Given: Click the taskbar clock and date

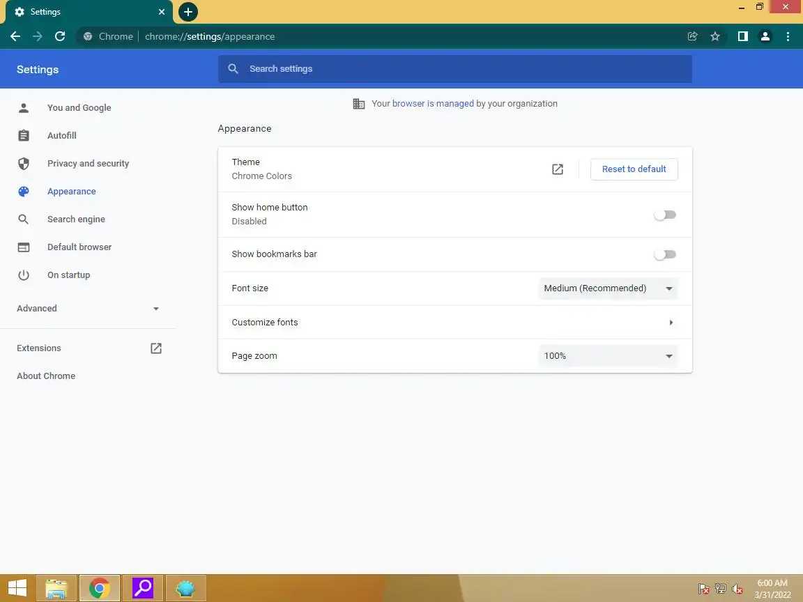Looking at the screenshot, I should pyautogui.click(x=772, y=589).
